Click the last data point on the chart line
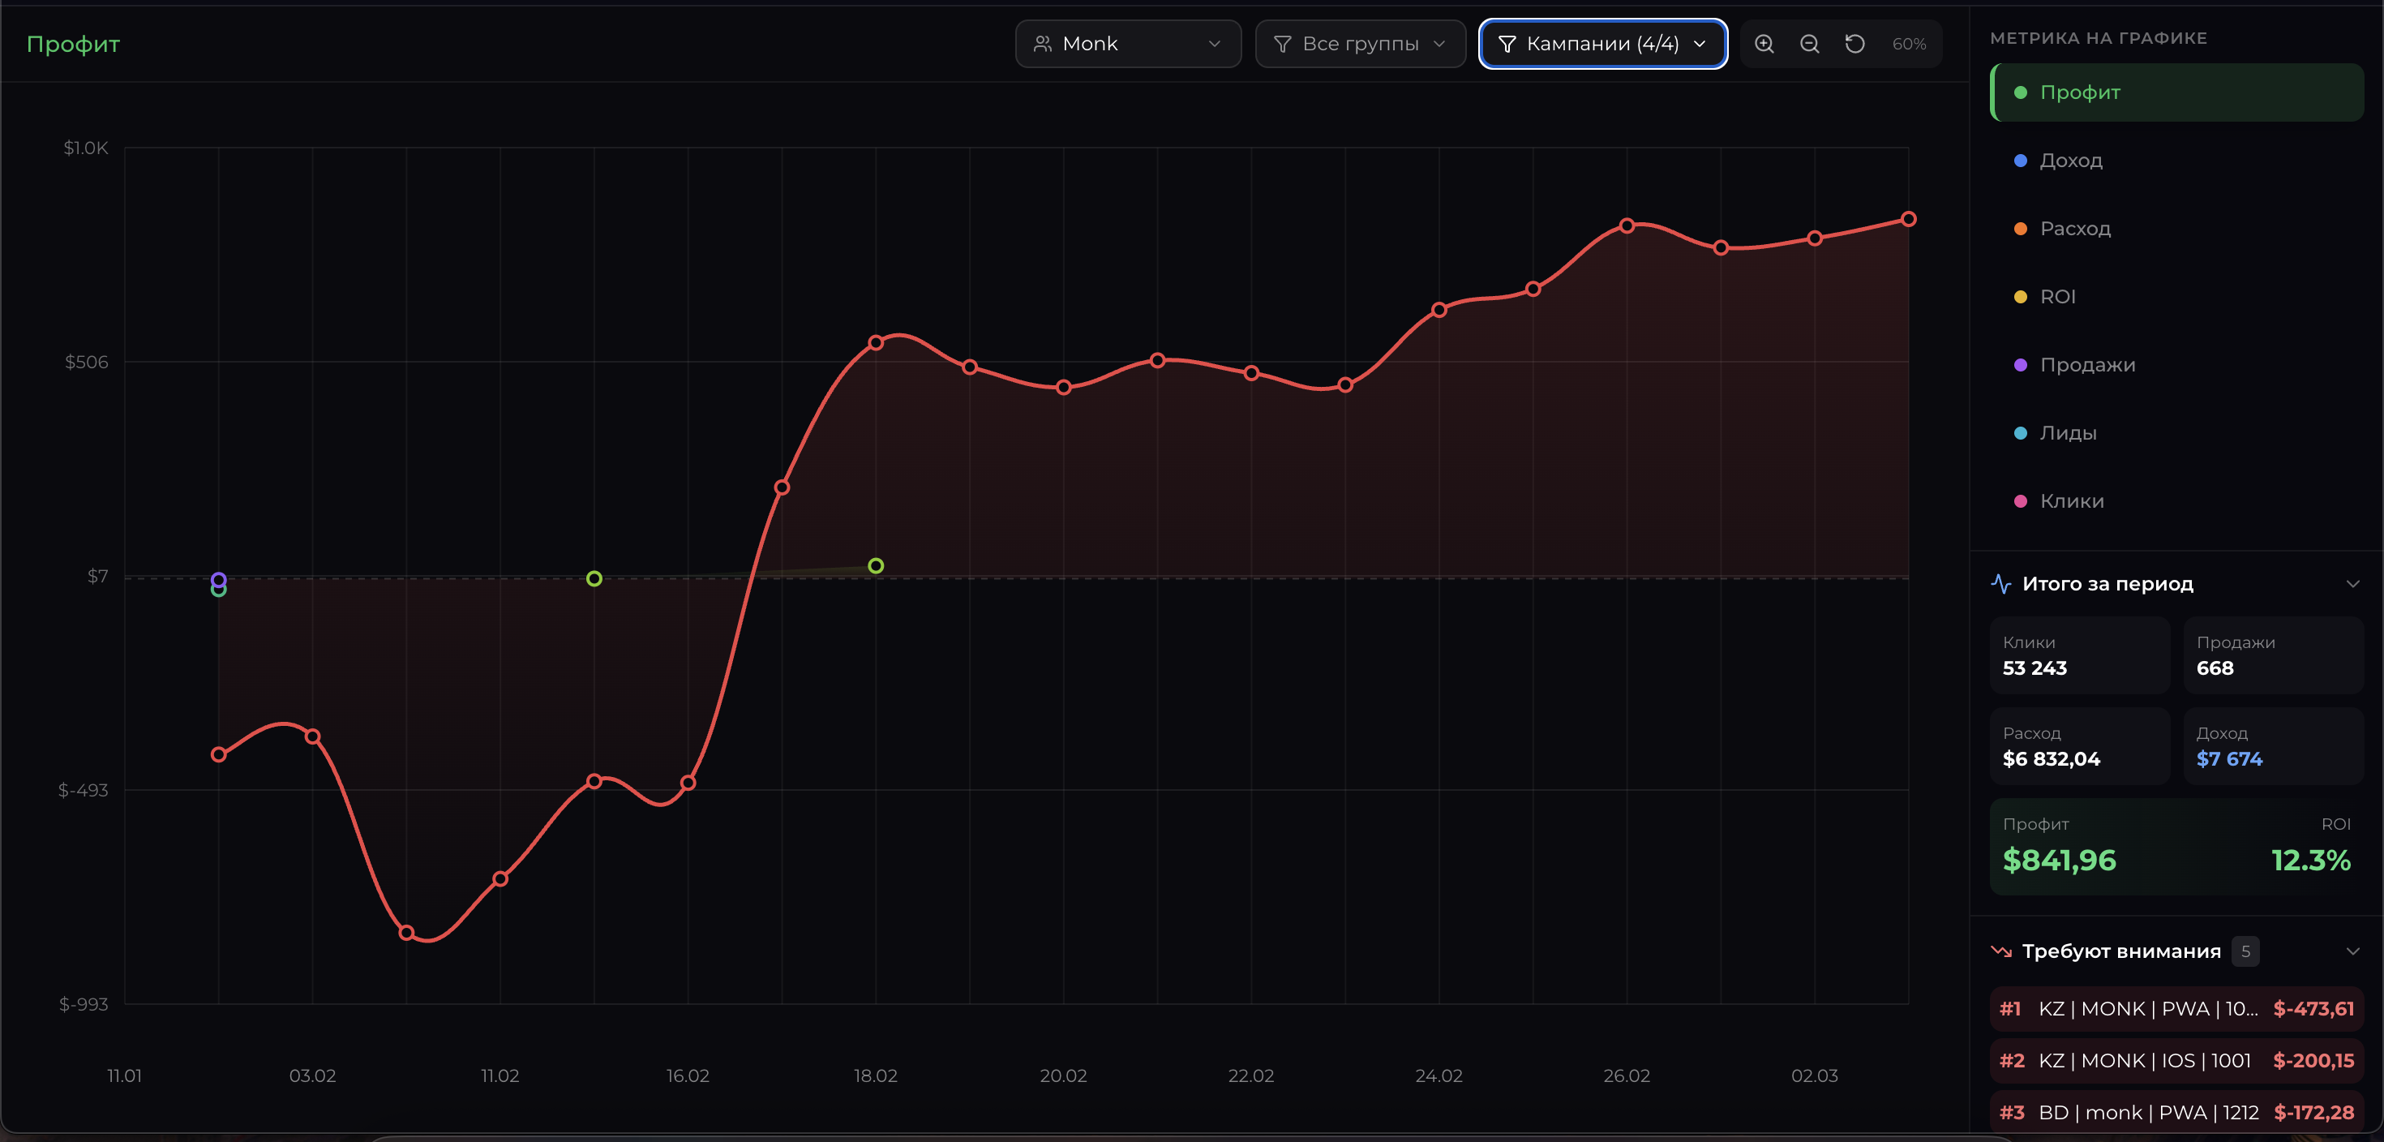2384x1142 pixels. 1908,219
